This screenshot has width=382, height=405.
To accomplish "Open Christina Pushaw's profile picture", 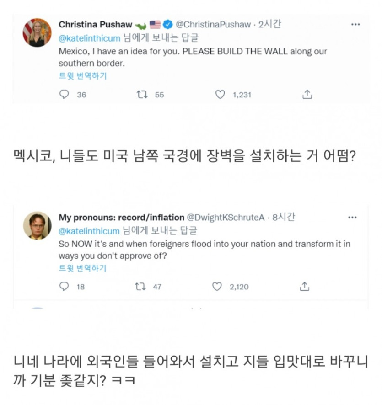I will click(x=38, y=33).
